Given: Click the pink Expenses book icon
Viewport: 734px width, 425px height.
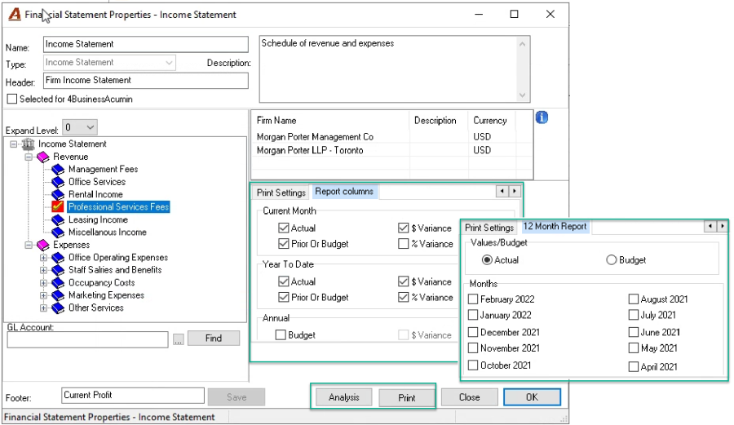Looking at the screenshot, I should pos(43,245).
